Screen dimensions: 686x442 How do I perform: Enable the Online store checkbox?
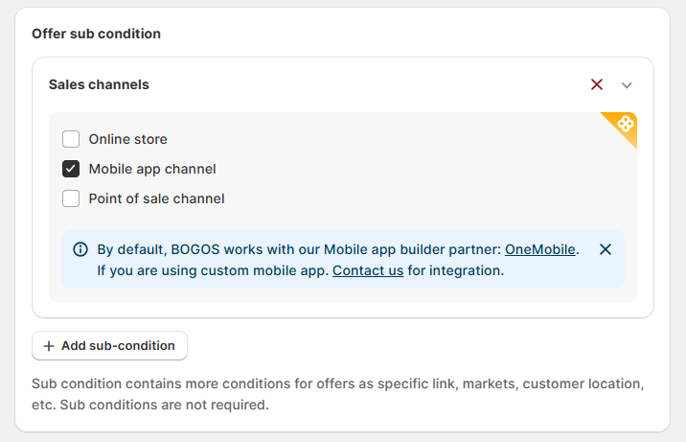71,139
